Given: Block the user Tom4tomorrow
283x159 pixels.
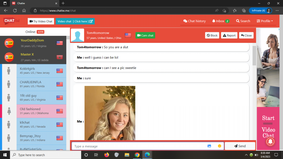Looking at the screenshot, I should pos(212,35).
